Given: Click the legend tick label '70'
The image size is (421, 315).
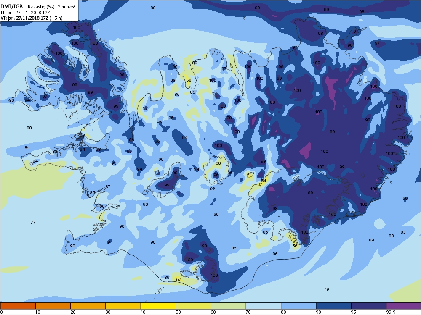Looking at the screenshot, I should pyautogui.click(x=248, y=312).
